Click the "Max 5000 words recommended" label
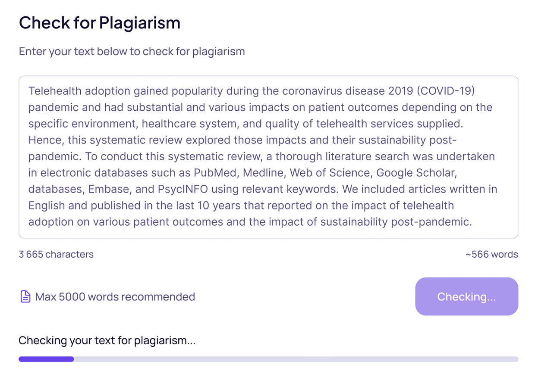Viewport: 535px width, 377px height. pyautogui.click(x=115, y=297)
